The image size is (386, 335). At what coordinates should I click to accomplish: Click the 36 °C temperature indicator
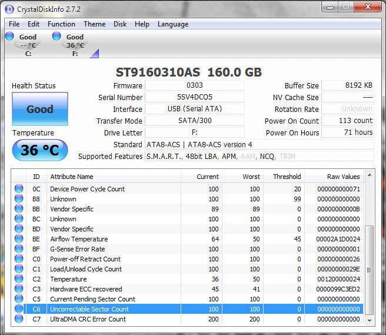click(40, 150)
